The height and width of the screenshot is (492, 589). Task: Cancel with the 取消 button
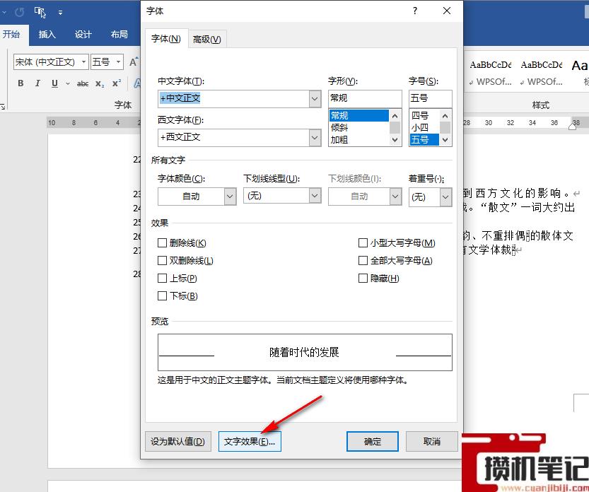(x=432, y=441)
